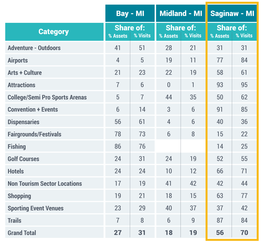Viewport: 262px width, 242px height.
Task: Select Non Tourism Sector Locations row
Action: point(45,184)
